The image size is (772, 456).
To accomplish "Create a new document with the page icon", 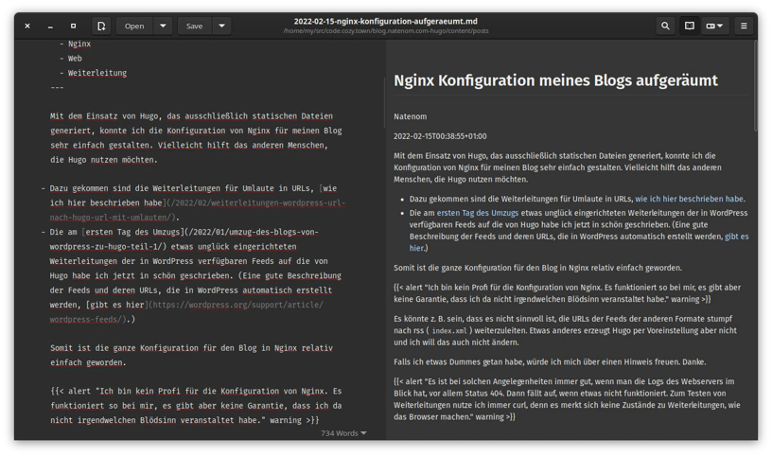I will (101, 26).
